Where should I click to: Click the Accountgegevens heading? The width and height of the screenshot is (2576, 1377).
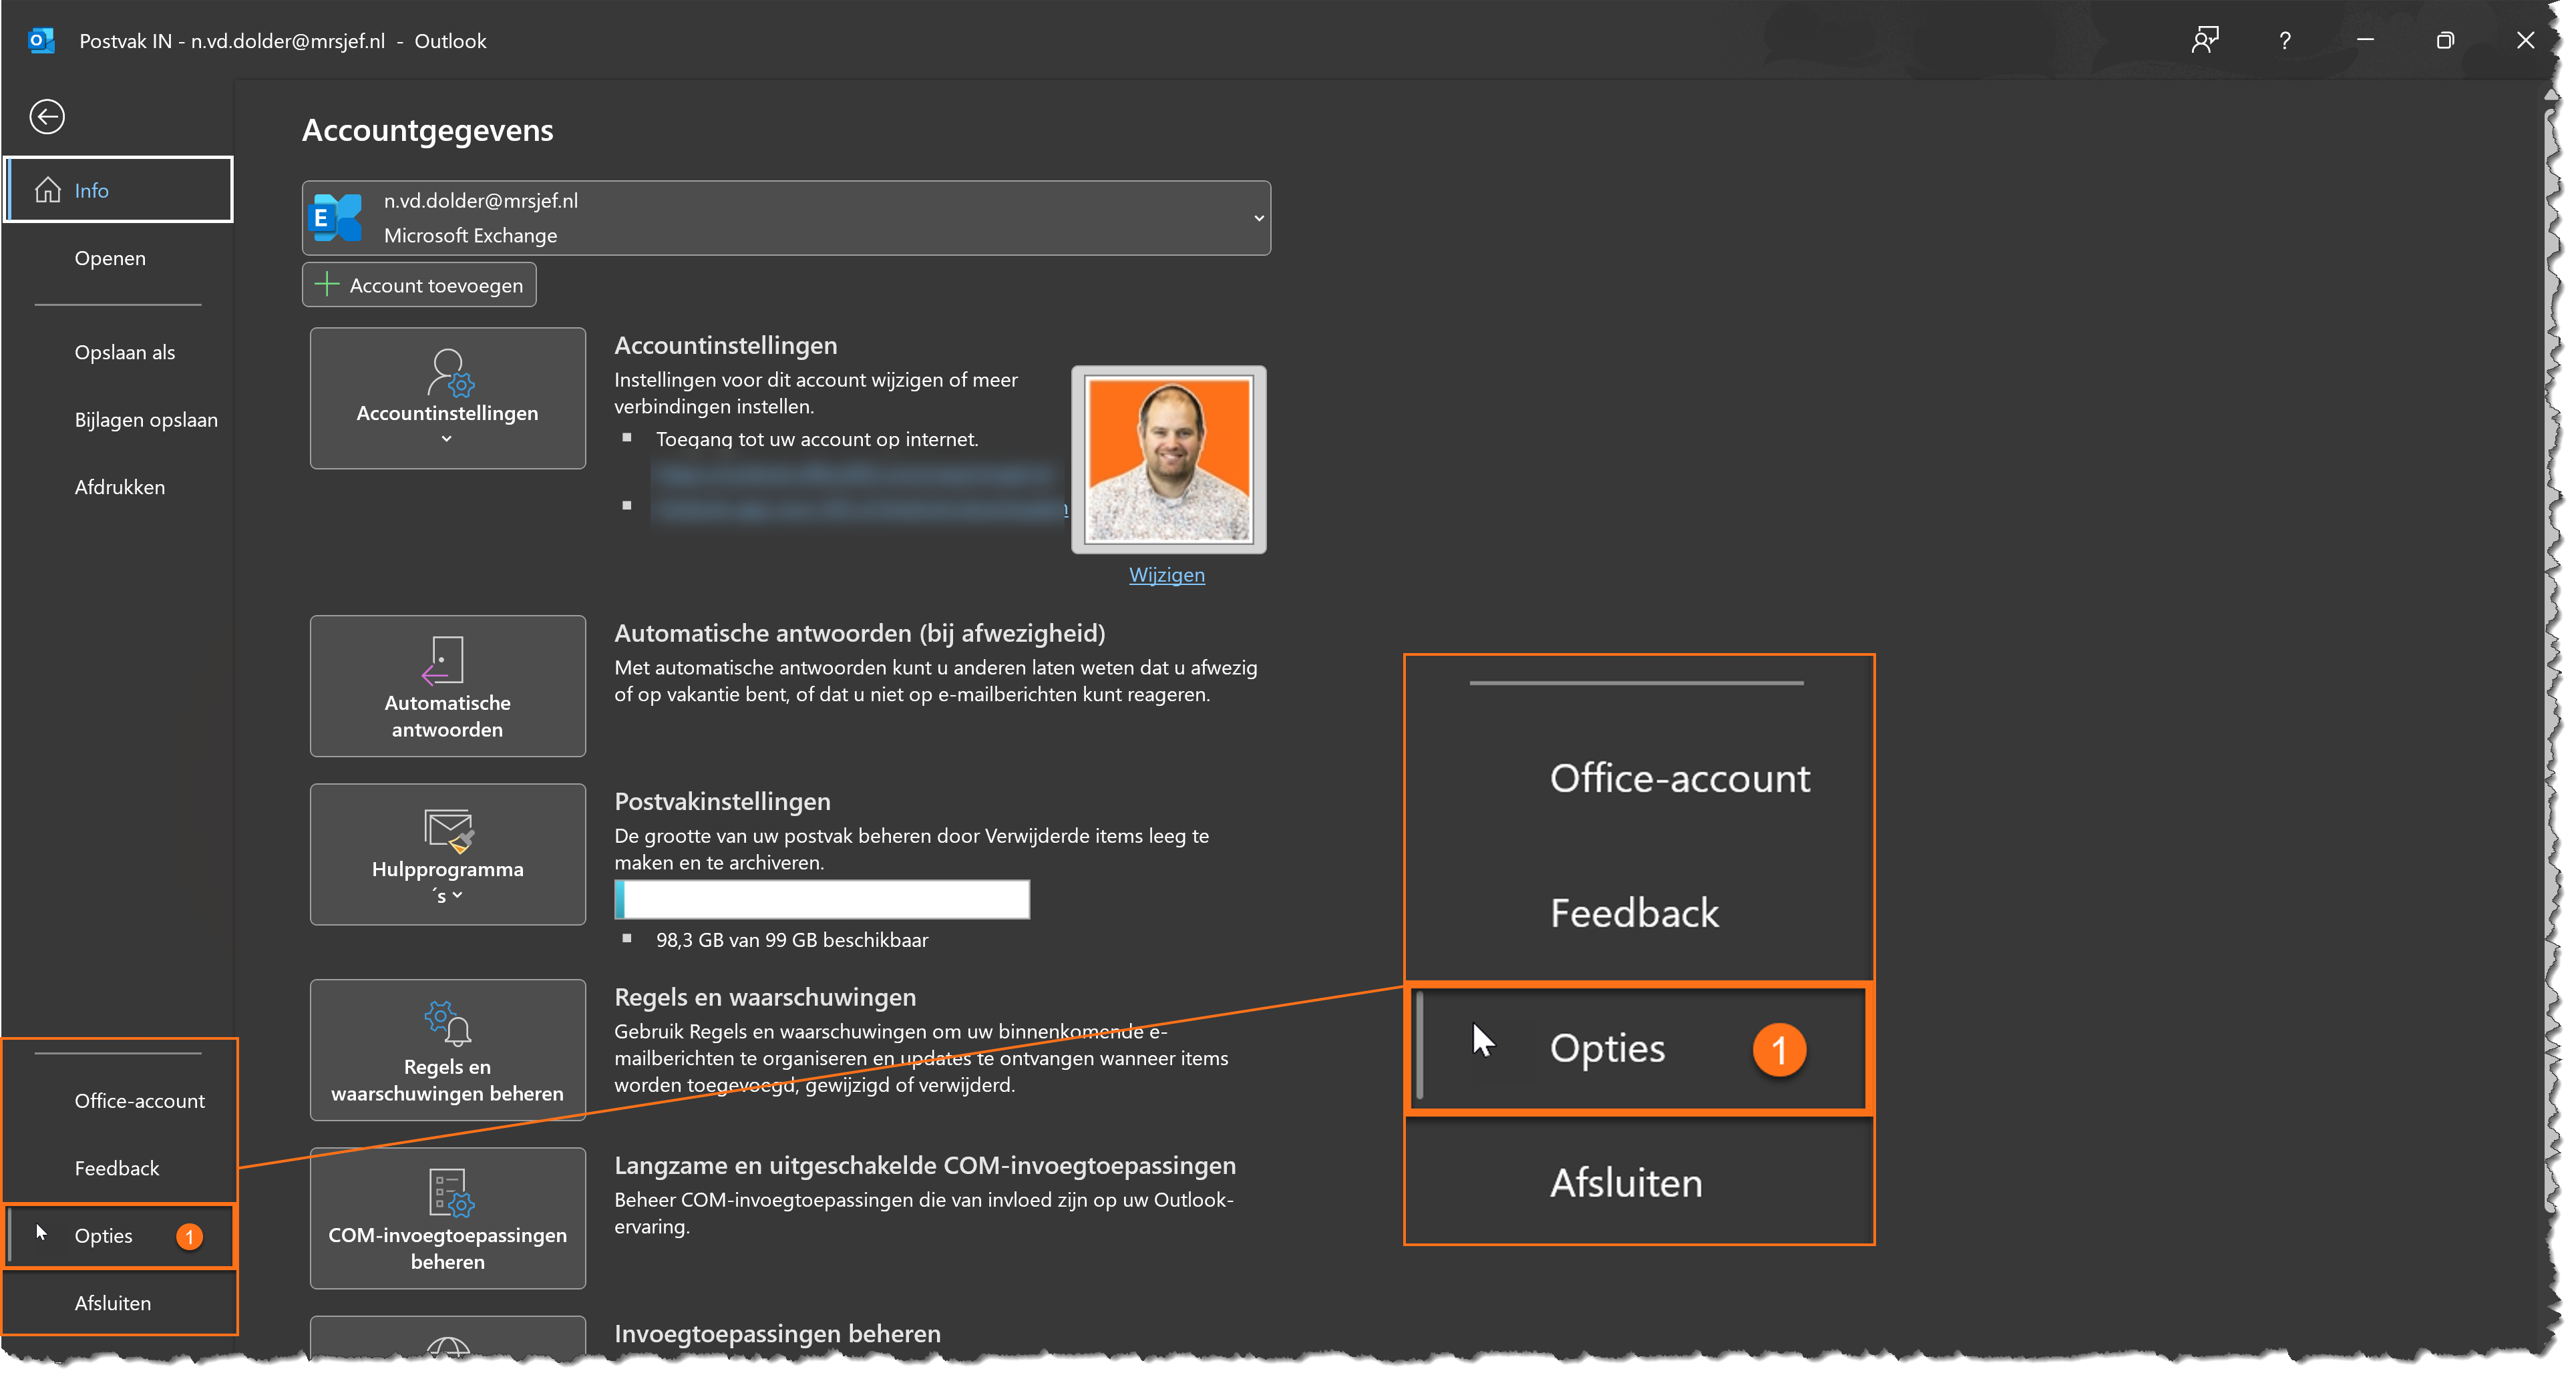pos(427,130)
